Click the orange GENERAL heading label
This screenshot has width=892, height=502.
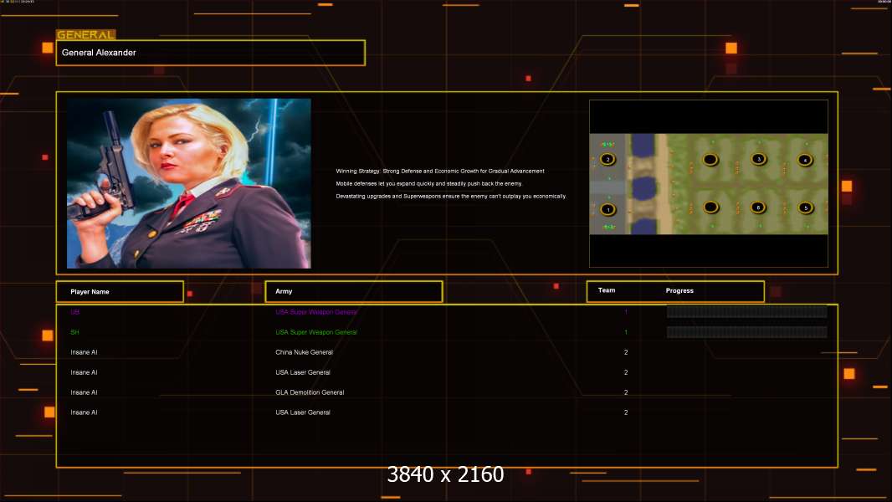pyautogui.click(x=86, y=34)
